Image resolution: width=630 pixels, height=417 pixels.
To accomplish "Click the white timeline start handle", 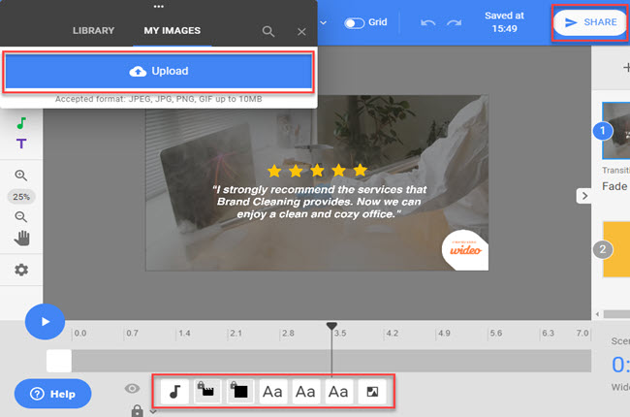I will click(x=59, y=361).
